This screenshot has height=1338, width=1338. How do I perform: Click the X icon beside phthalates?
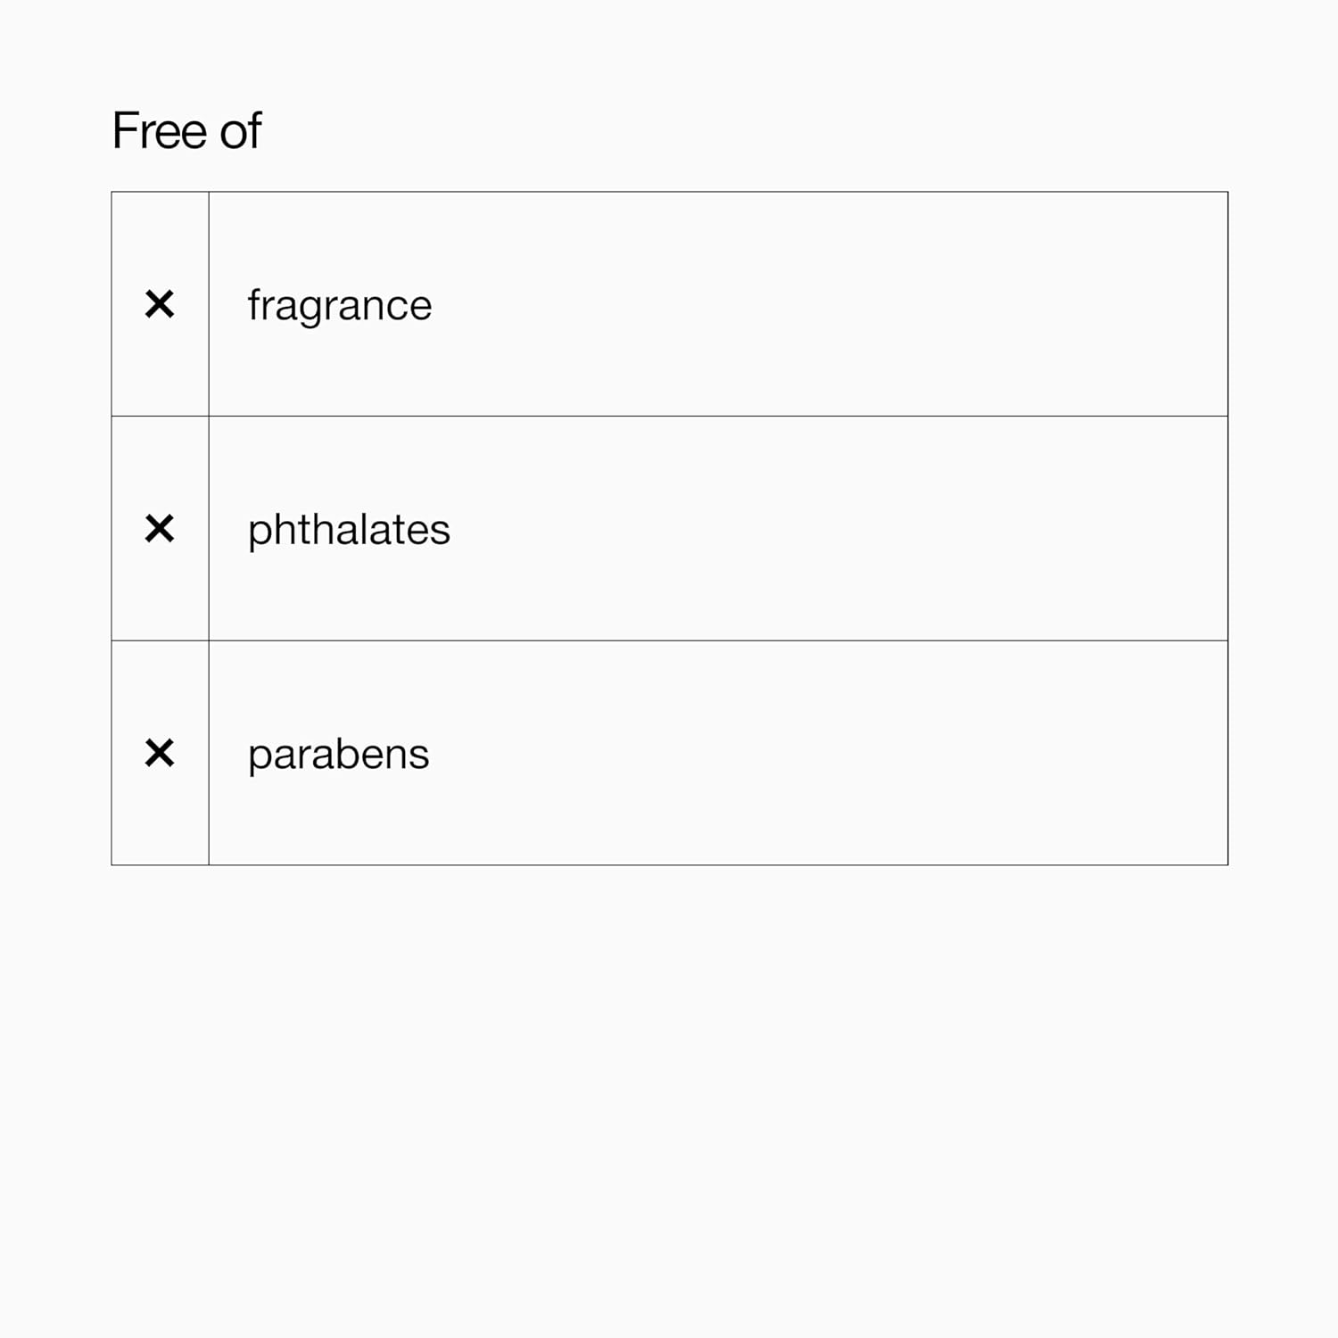160,529
